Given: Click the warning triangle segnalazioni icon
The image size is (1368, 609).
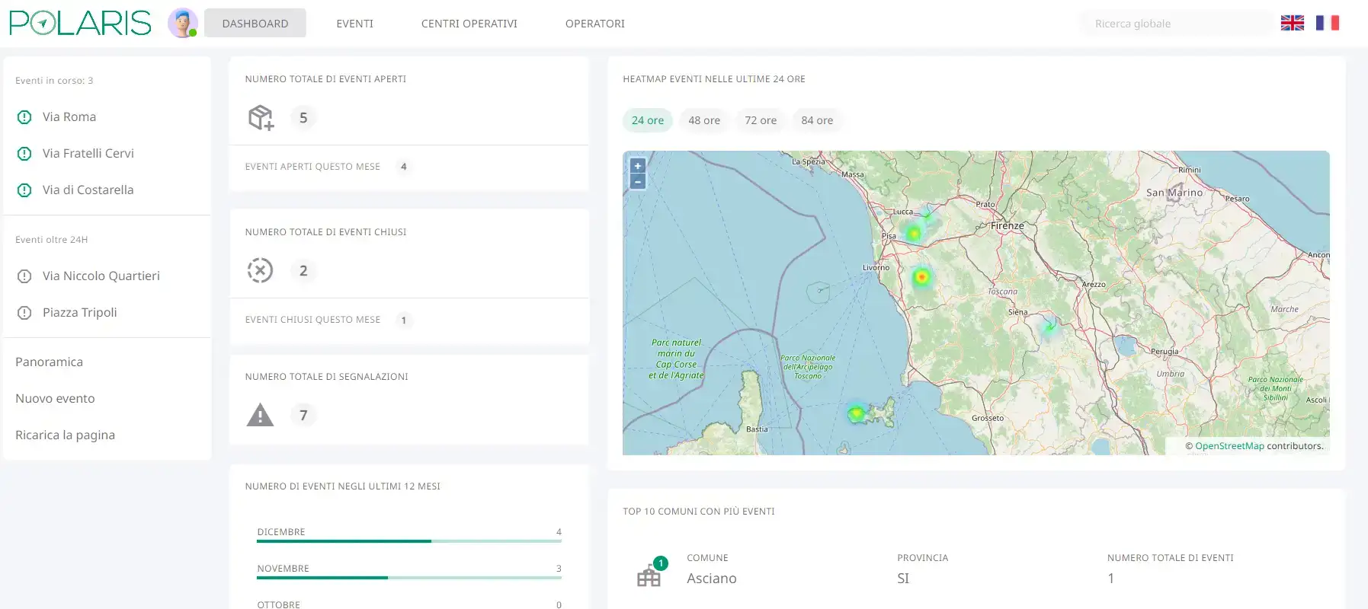Looking at the screenshot, I should [x=260, y=415].
